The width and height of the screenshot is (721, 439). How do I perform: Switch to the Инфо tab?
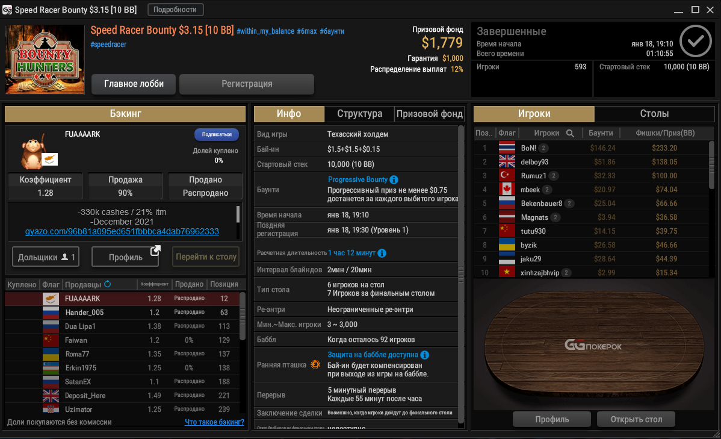click(x=289, y=114)
